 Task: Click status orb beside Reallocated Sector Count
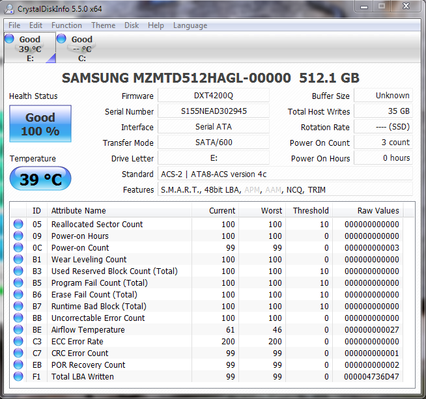pos(18,225)
